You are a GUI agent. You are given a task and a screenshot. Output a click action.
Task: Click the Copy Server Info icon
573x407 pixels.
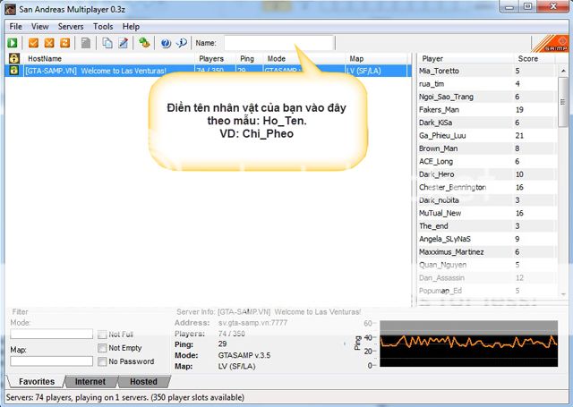107,42
